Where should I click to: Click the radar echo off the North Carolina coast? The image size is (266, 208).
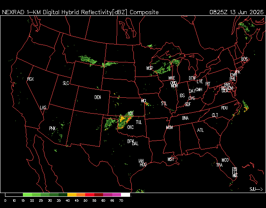[245, 106]
